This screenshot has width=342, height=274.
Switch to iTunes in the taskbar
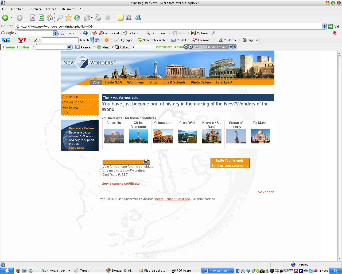pyautogui.click(x=82, y=271)
